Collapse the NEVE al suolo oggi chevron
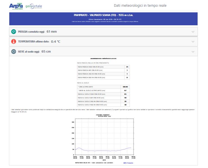Viewport: 208px width, 168px height. 193,52
